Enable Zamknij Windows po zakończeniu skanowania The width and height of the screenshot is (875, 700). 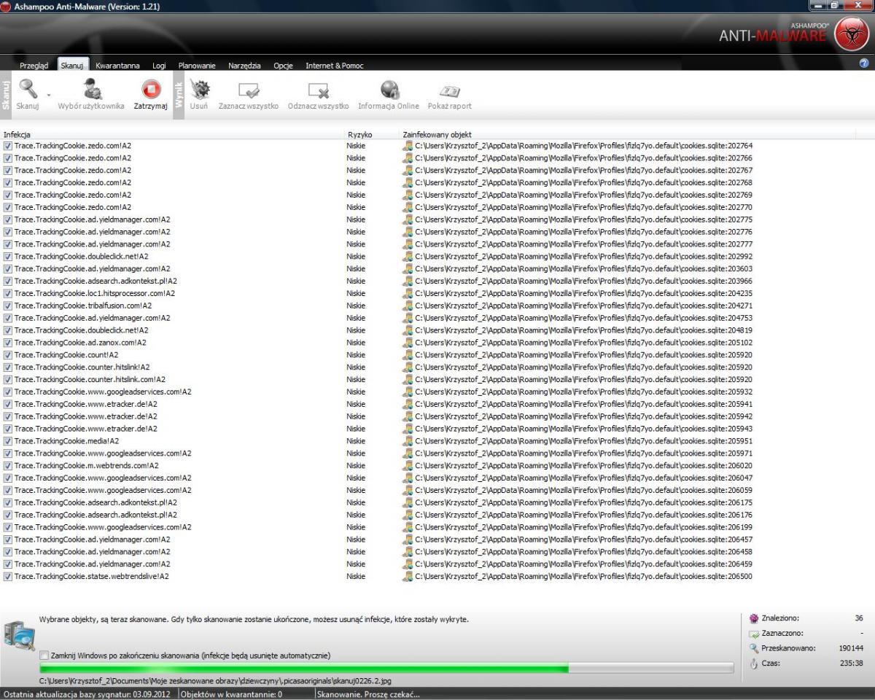tap(44, 656)
